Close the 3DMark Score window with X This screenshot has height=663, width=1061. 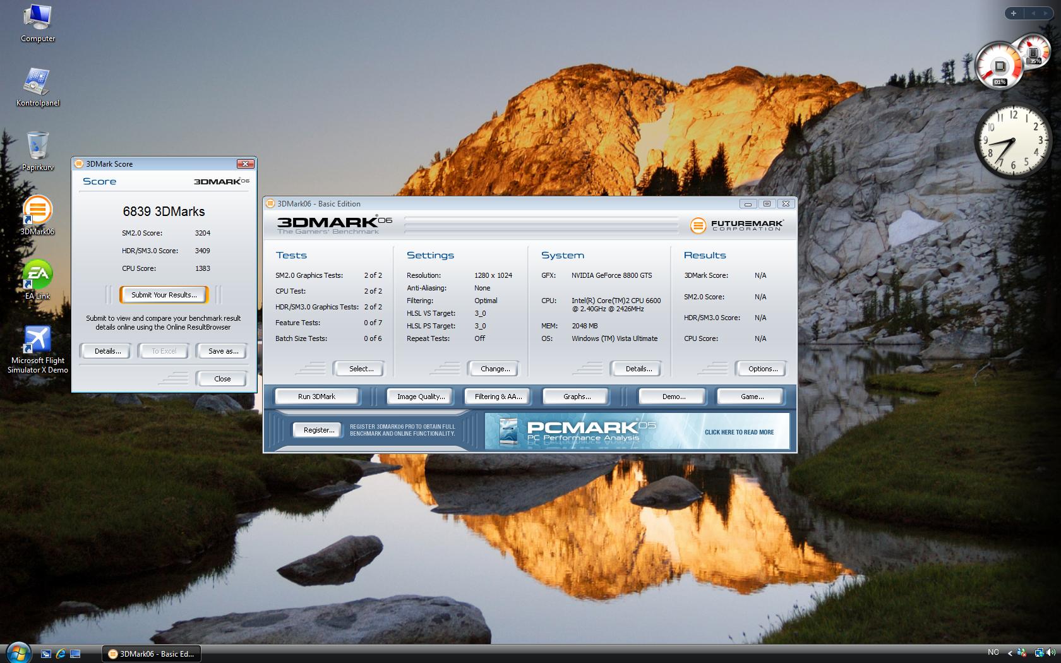coord(245,164)
